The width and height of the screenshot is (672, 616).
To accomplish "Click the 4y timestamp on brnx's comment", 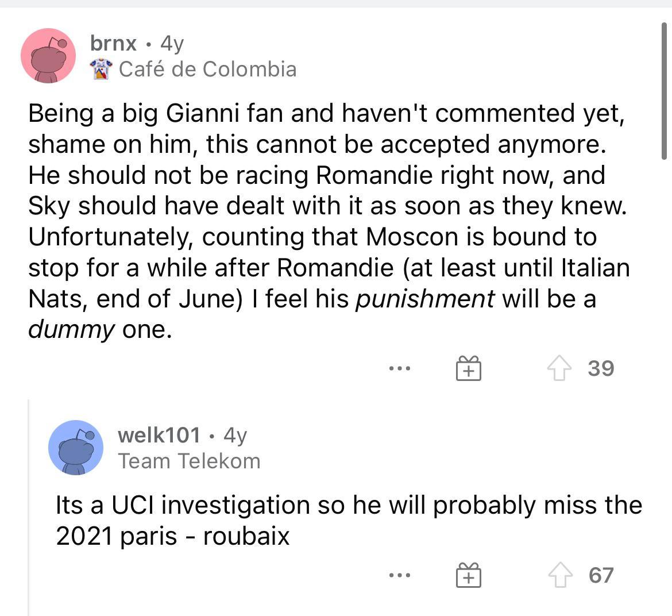I will 172,43.
